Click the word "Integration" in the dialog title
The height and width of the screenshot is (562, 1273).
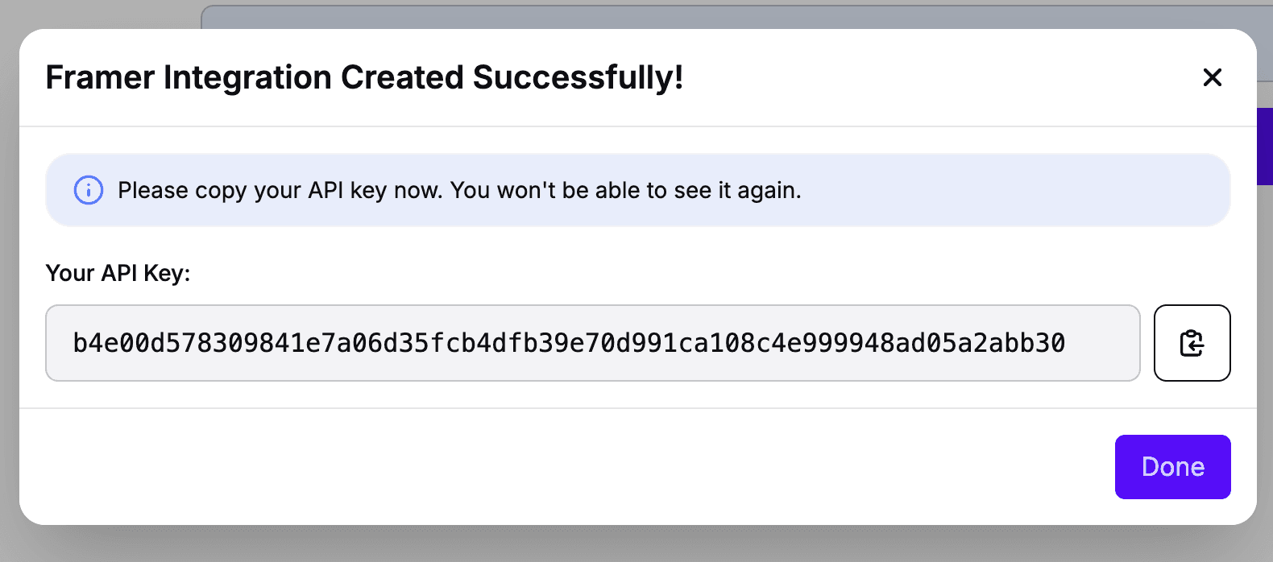(x=247, y=78)
